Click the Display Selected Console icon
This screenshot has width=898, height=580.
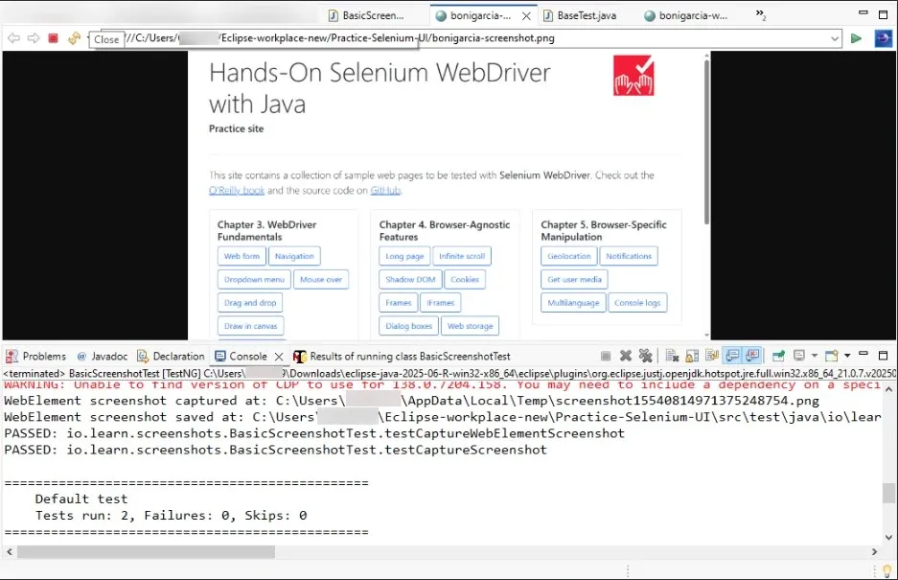point(799,356)
